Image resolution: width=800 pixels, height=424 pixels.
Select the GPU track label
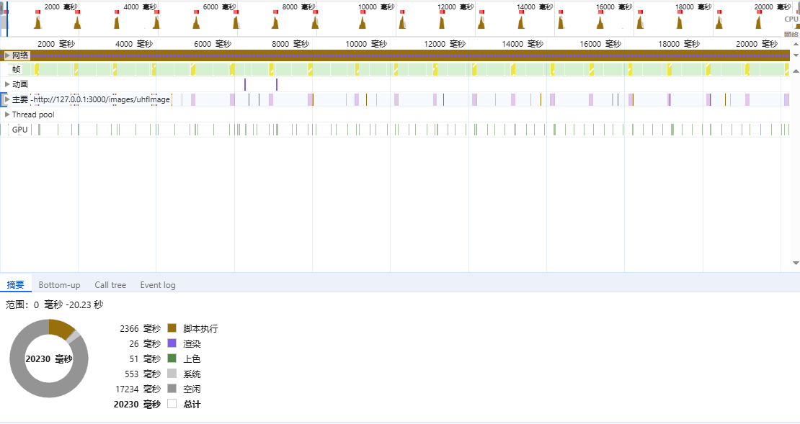pos(19,130)
